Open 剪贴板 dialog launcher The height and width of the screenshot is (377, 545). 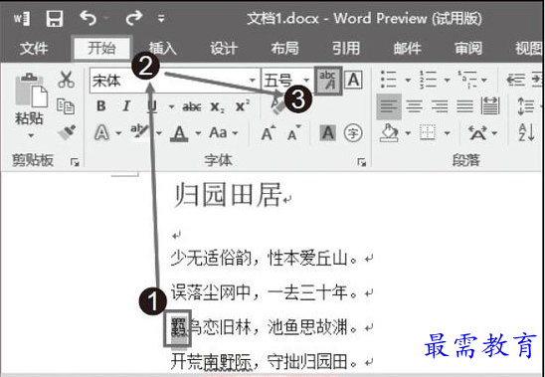coord(75,162)
